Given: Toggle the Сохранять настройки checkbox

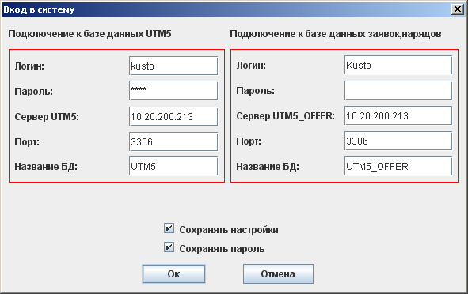Looking at the screenshot, I should [x=169, y=228].
